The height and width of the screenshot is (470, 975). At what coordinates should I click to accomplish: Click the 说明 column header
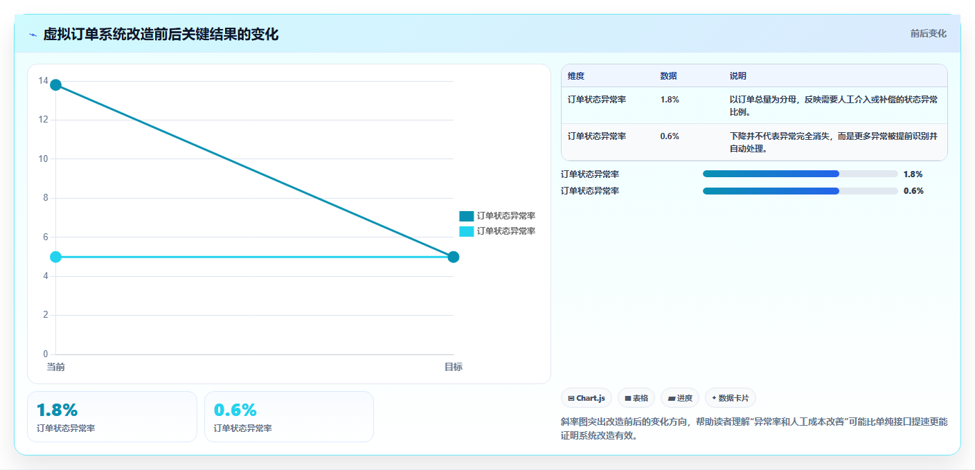coord(737,76)
